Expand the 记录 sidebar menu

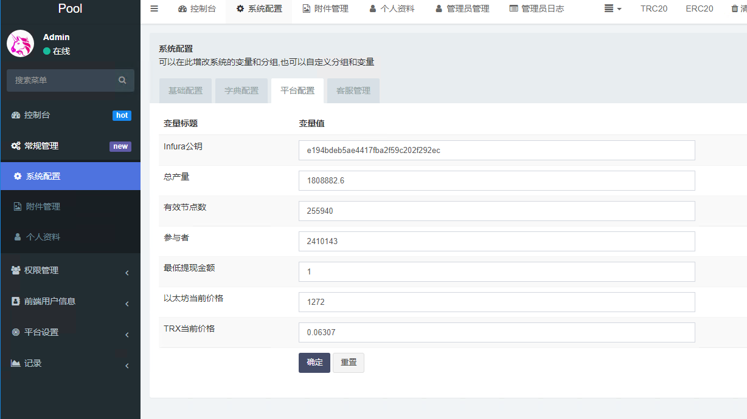point(33,363)
